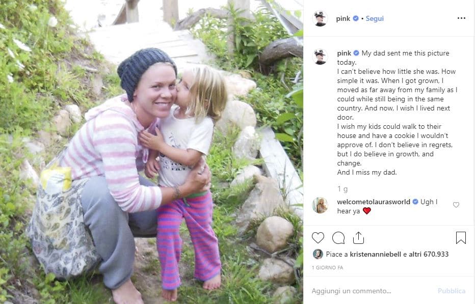Save the post with the bookmark icon
Viewport: 475px width, 304px height.
pos(461,238)
